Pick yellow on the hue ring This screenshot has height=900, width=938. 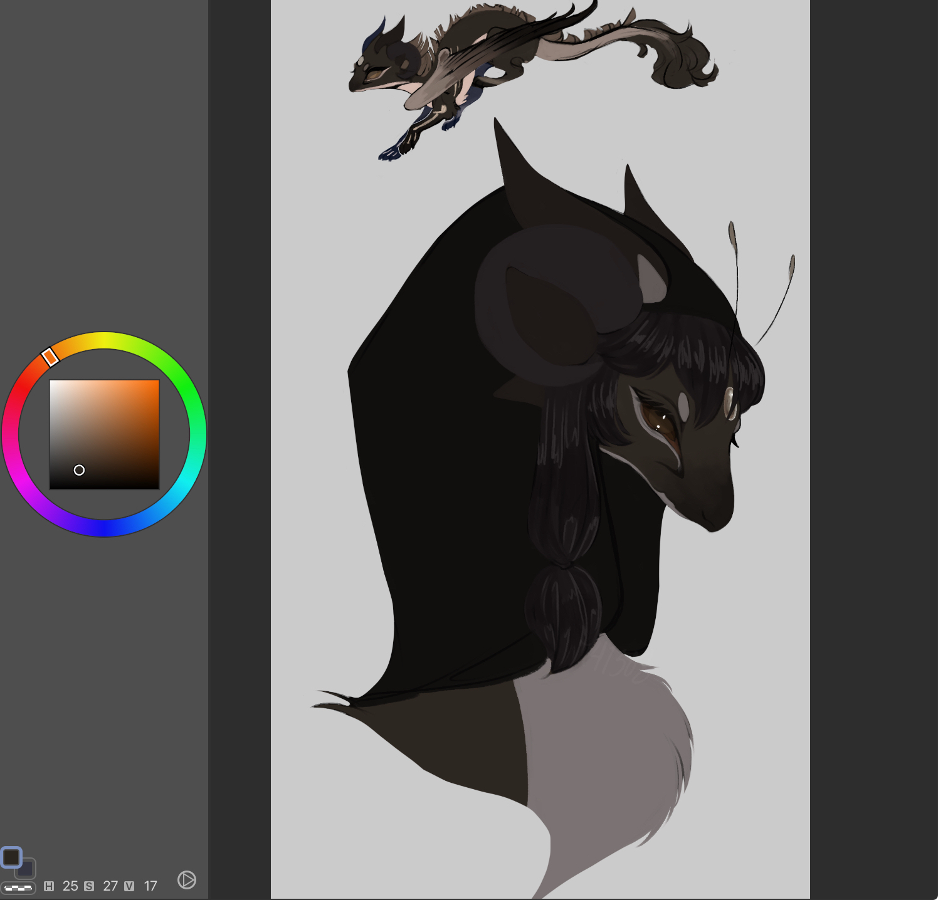coord(104,340)
